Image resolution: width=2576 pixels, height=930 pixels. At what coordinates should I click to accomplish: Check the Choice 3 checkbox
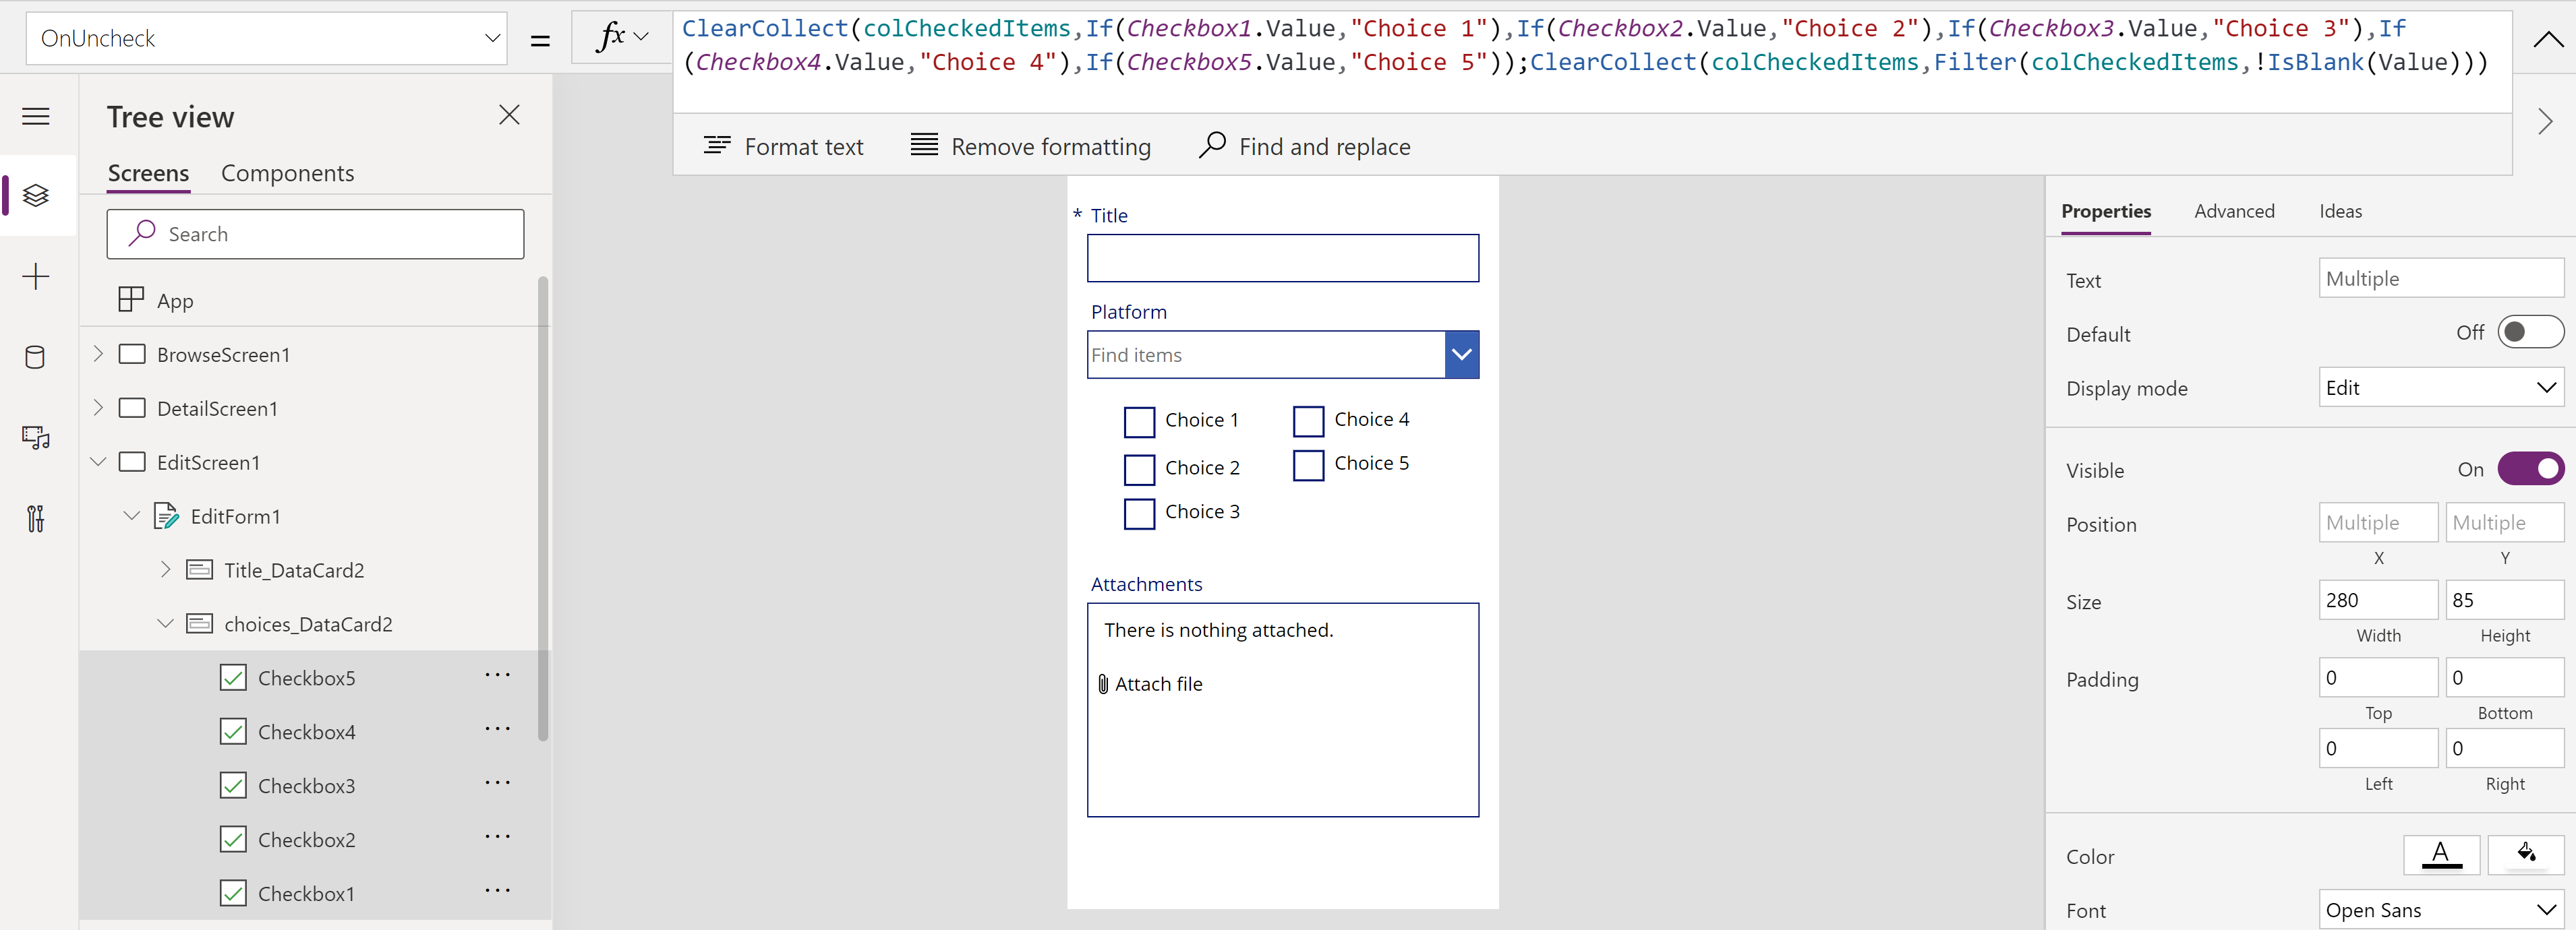coord(1139,514)
